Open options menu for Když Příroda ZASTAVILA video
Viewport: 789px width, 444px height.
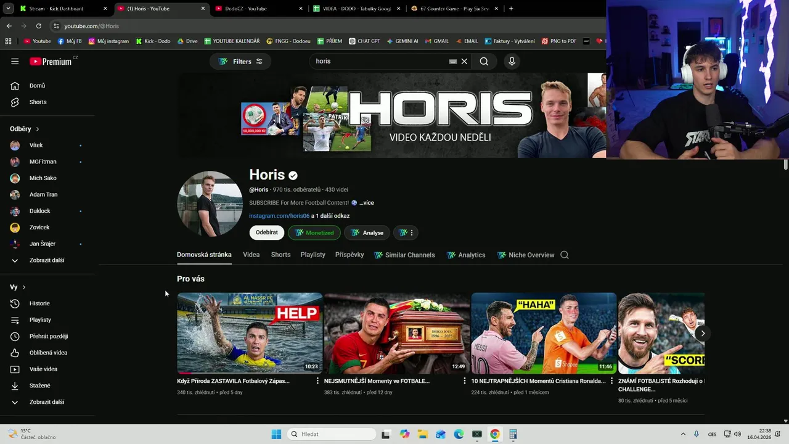(317, 381)
